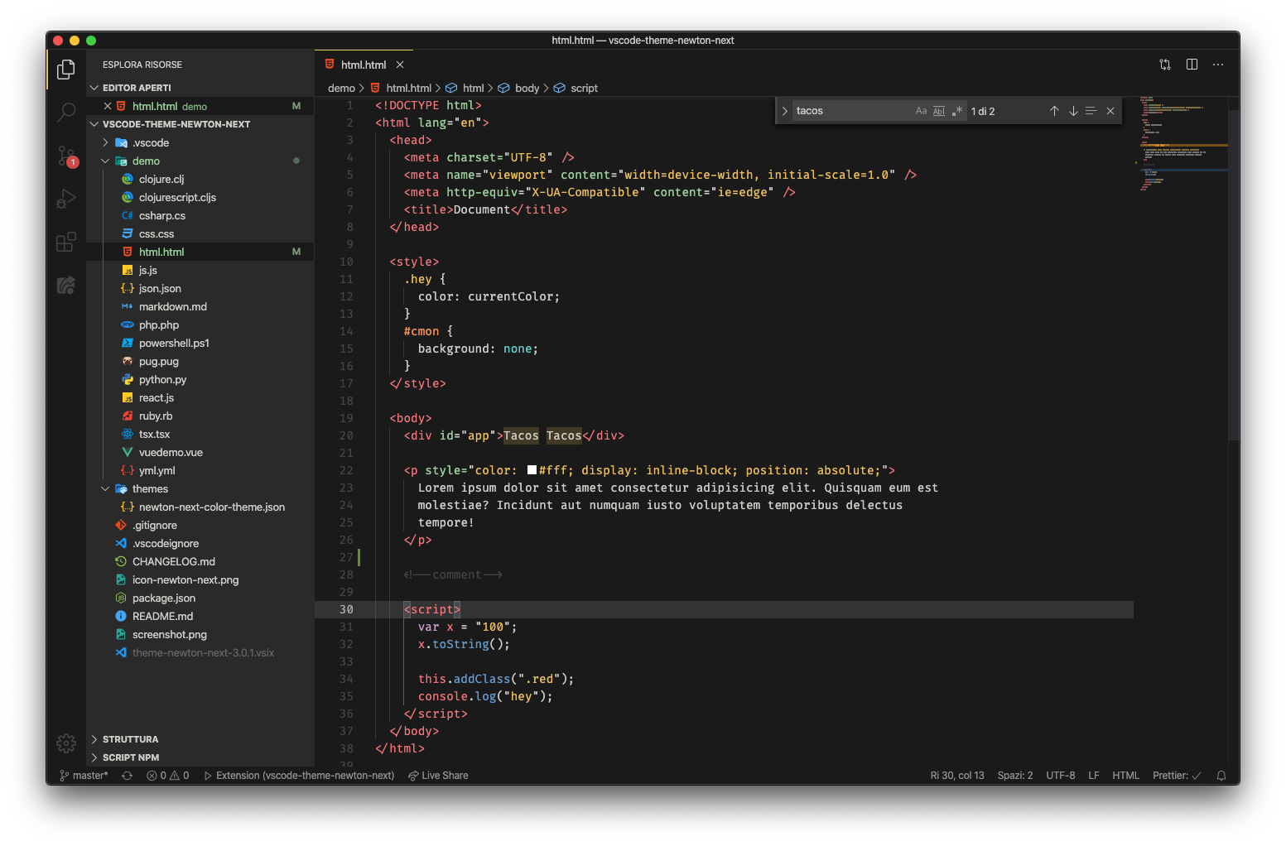This screenshot has width=1286, height=846.
Task: Click the html.html file breadcrumb
Action: [402, 88]
